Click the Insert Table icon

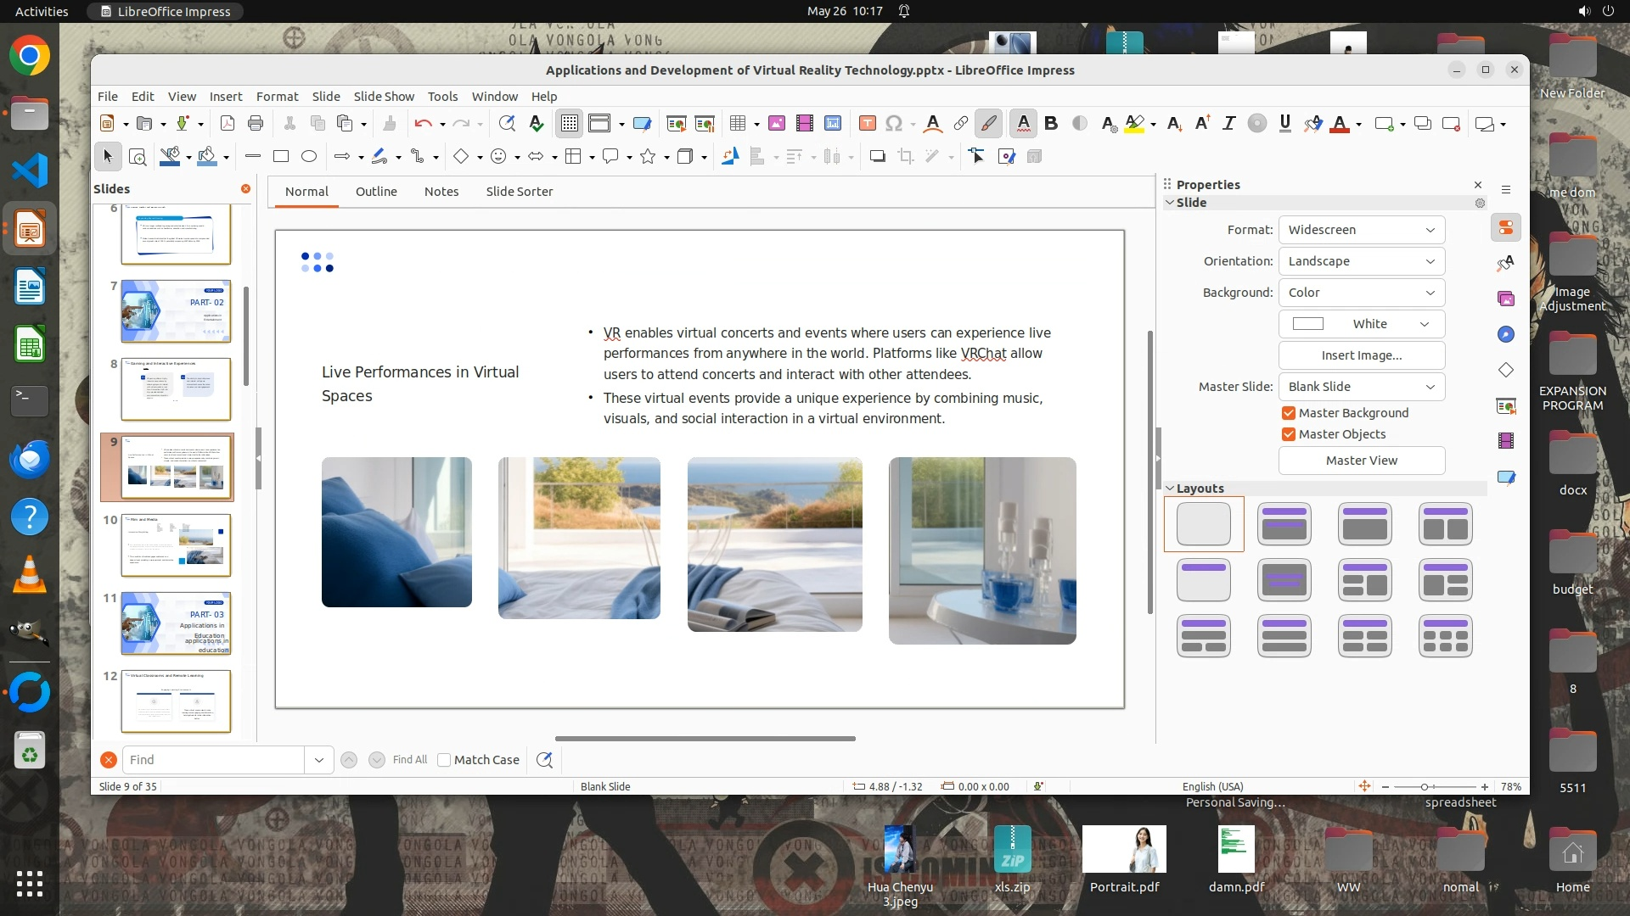pos(737,124)
